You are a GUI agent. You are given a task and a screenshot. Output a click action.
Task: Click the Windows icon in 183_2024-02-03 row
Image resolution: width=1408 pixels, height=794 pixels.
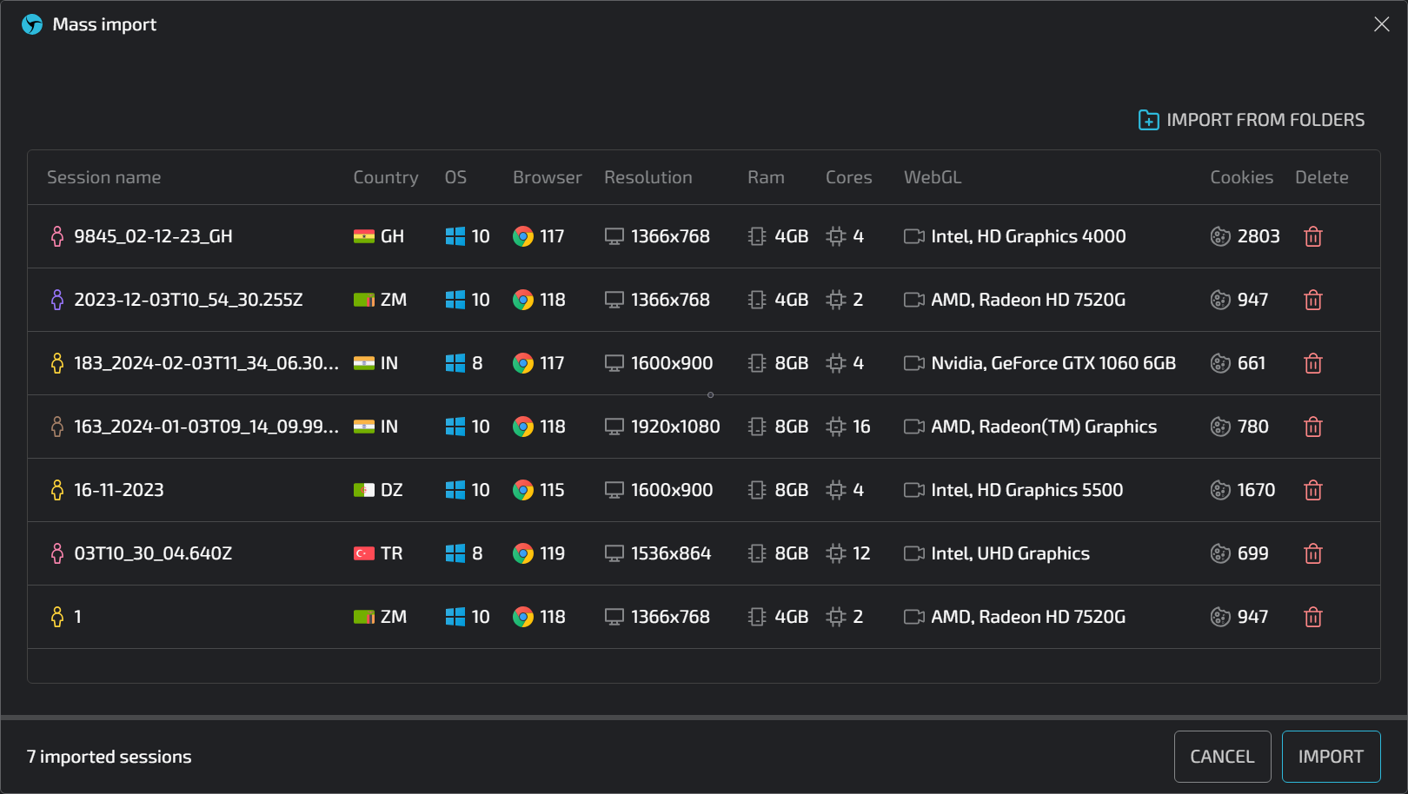point(455,363)
